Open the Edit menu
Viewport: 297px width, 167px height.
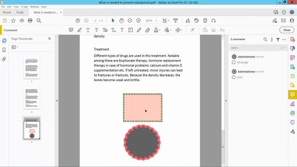tap(9, 6)
